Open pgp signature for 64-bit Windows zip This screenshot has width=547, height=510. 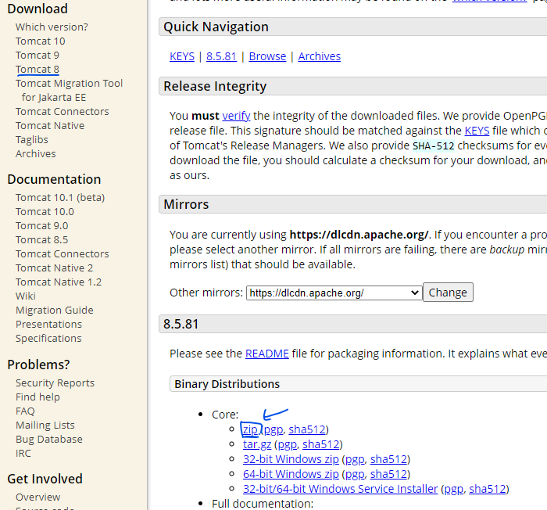355,474
